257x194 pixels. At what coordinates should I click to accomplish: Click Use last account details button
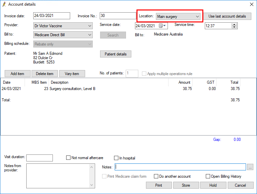tap(227, 16)
